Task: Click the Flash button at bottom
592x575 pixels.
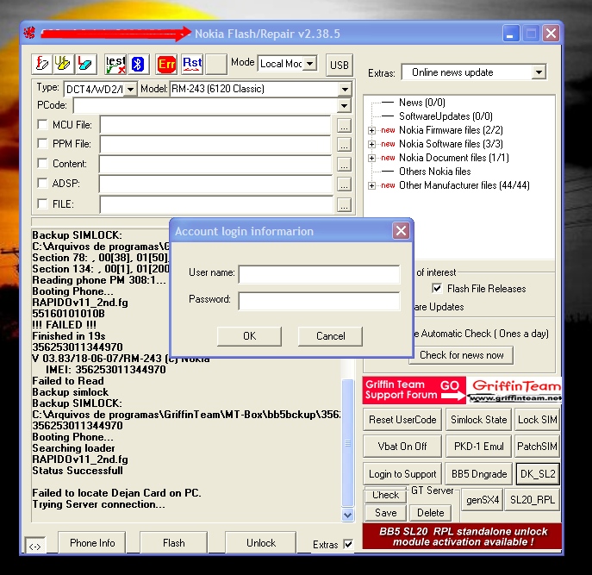Action: pyautogui.click(x=174, y=543)
